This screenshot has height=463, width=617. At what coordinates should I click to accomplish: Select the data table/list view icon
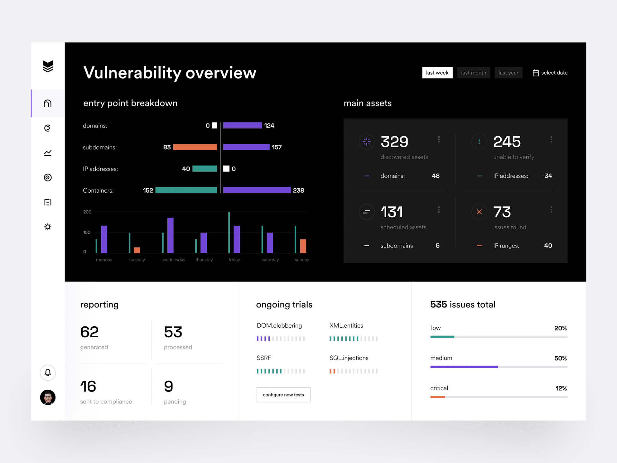click(48, 202)
